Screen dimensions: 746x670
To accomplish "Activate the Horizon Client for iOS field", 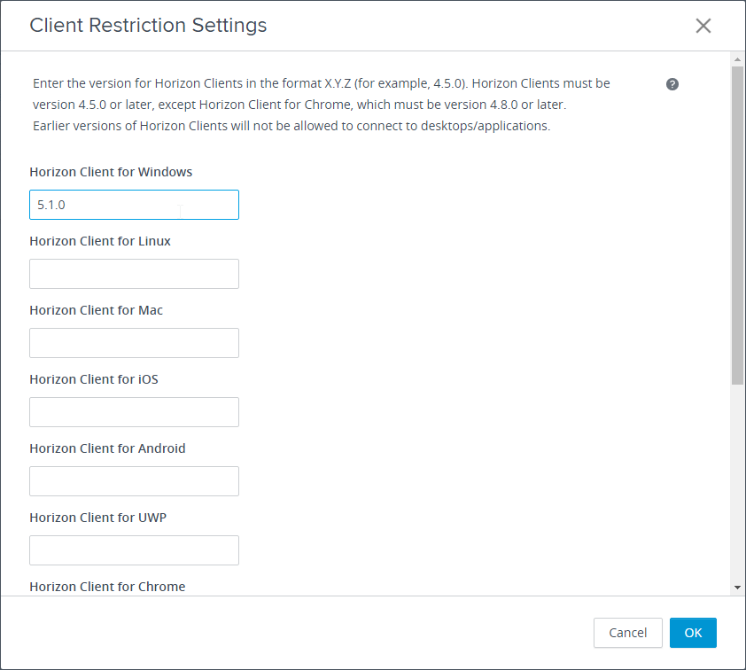I will (134, 412).
